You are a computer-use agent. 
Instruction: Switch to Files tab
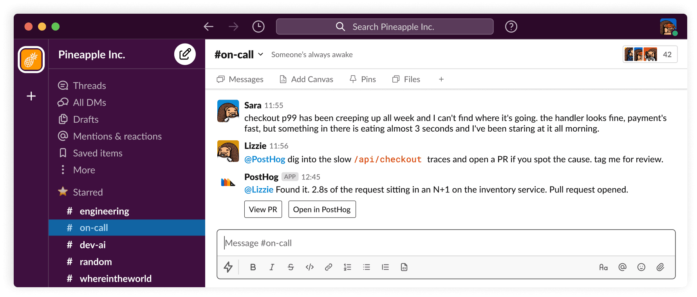[x=406, y=79]
